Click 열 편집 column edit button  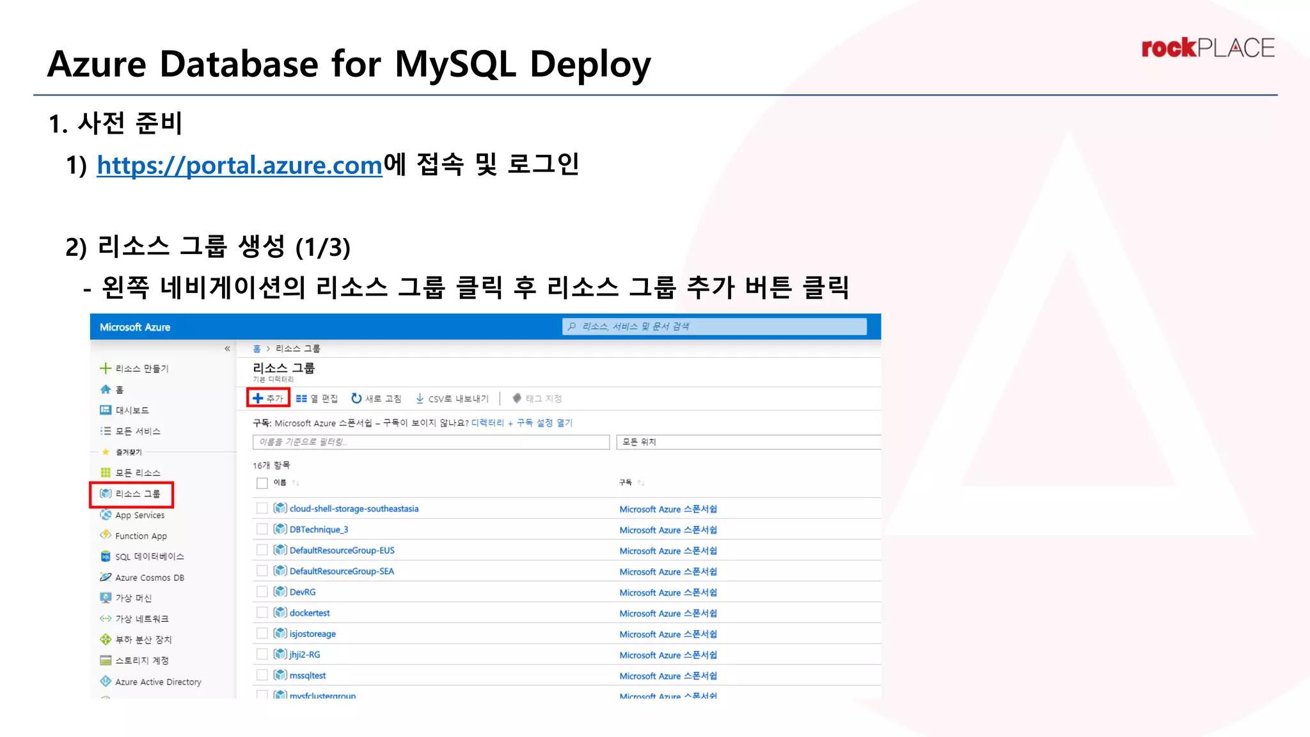coord(317,399)
